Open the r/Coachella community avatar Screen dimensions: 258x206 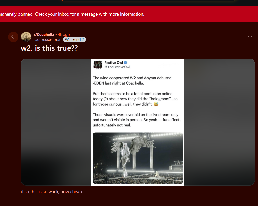pyautogui.click(x=26, y=37)
